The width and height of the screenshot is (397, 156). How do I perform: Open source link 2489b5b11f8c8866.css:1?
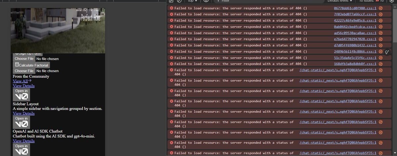coord(355,51)
